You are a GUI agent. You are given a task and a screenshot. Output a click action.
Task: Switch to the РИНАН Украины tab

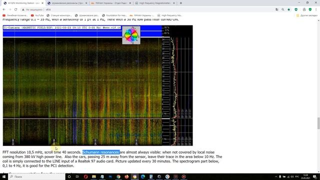(x=111, y=3)
